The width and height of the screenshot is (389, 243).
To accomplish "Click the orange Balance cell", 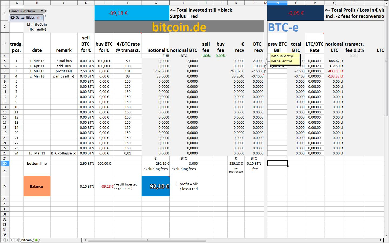I will pos(37,186).
